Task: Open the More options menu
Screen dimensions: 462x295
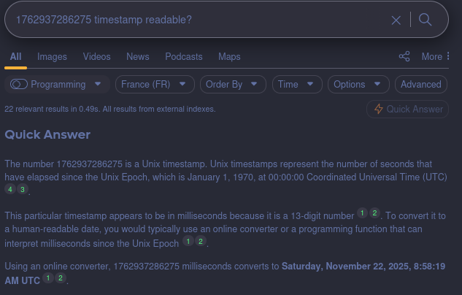Action: pos(435,56)
